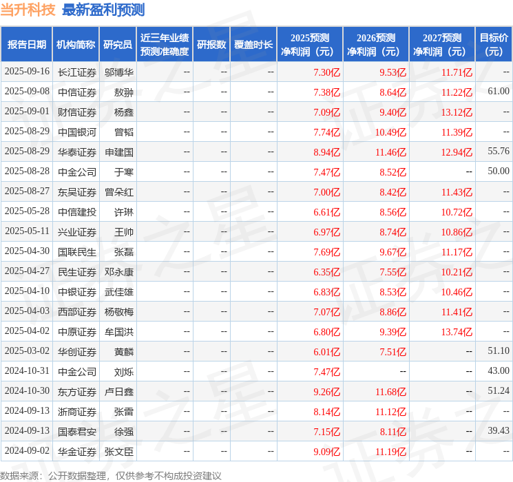Screen dimensions: 513x482
Task: Click the 6.61亿 profit value
Action: tap(326, 212)
